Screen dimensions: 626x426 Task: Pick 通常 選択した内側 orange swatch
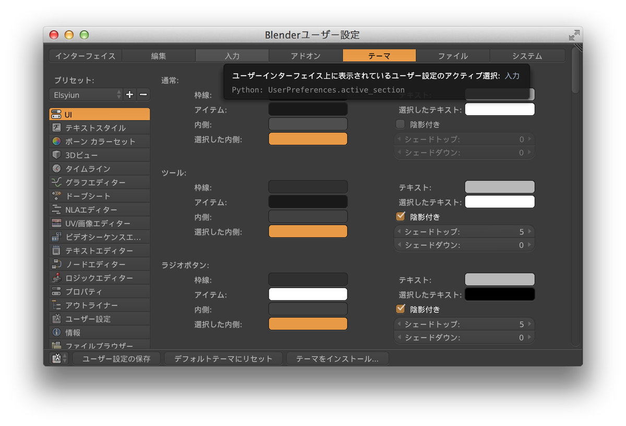coord(308,139)
